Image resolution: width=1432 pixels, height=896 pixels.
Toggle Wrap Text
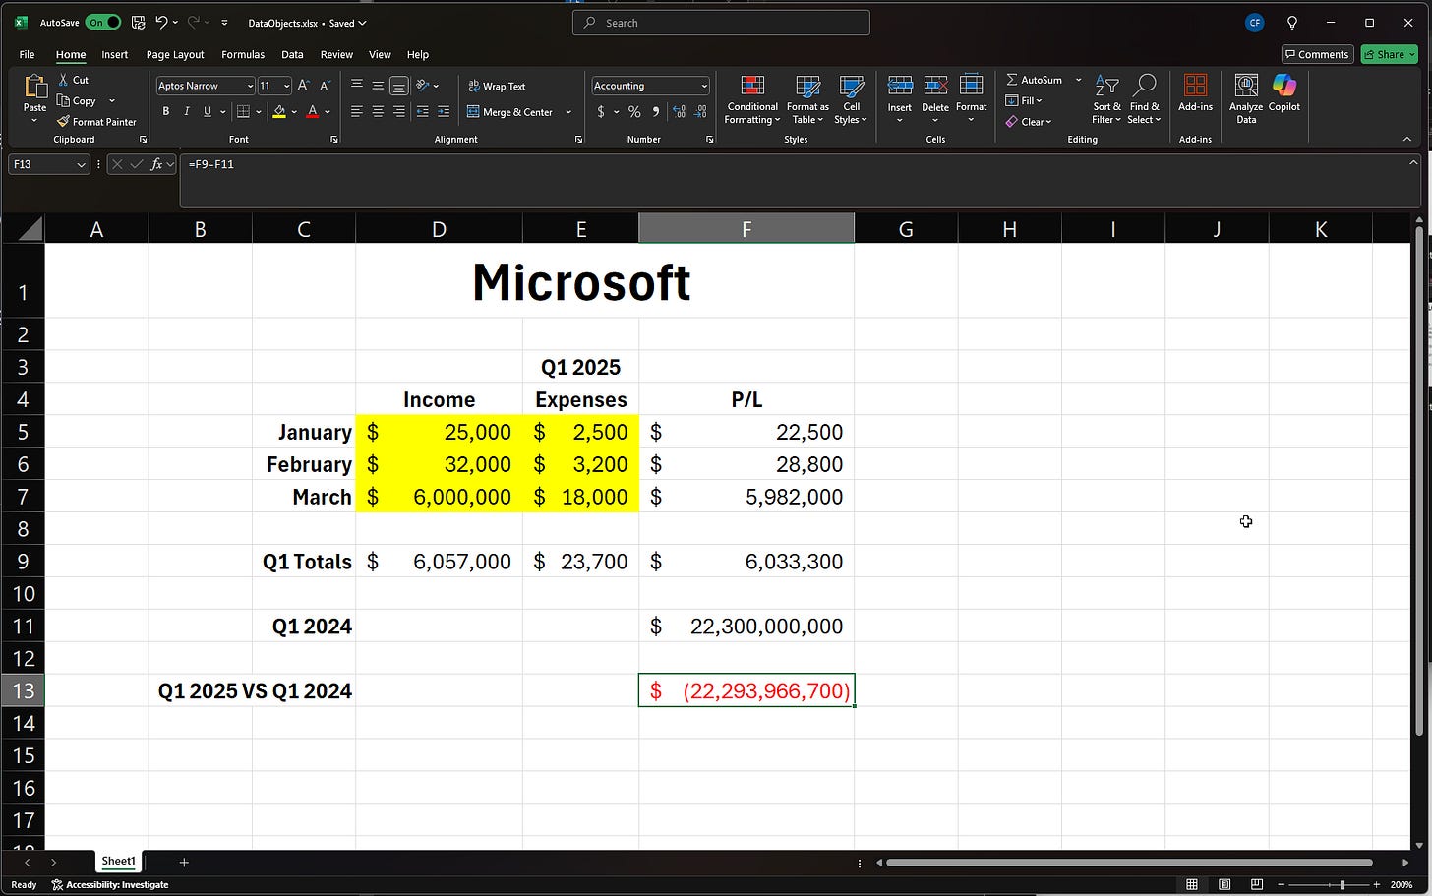point(497,86)
